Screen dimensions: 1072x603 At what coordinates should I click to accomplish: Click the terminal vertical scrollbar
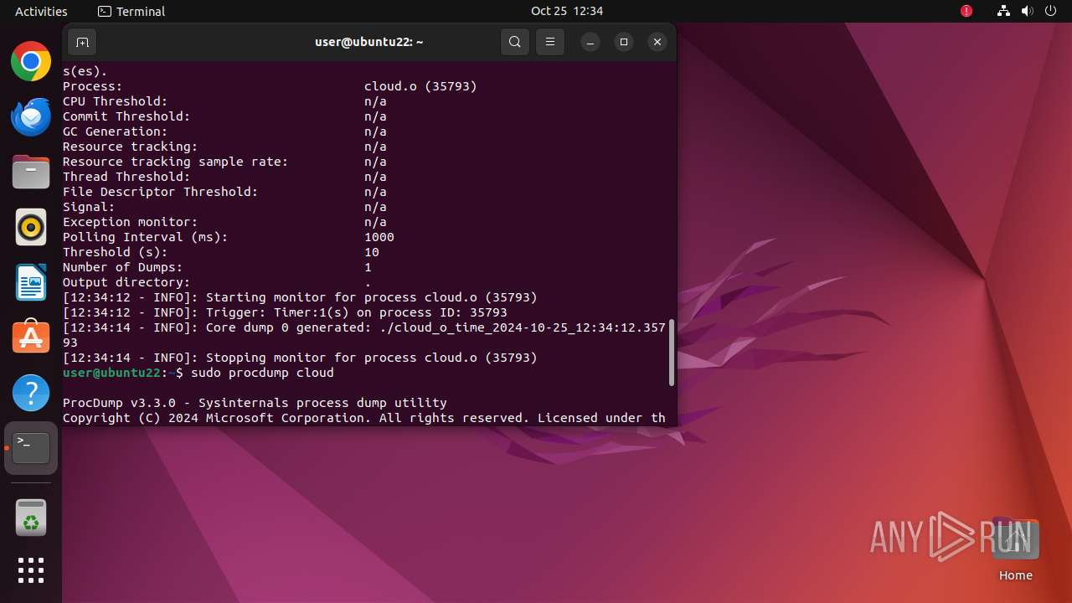click(x=672, y=353)
